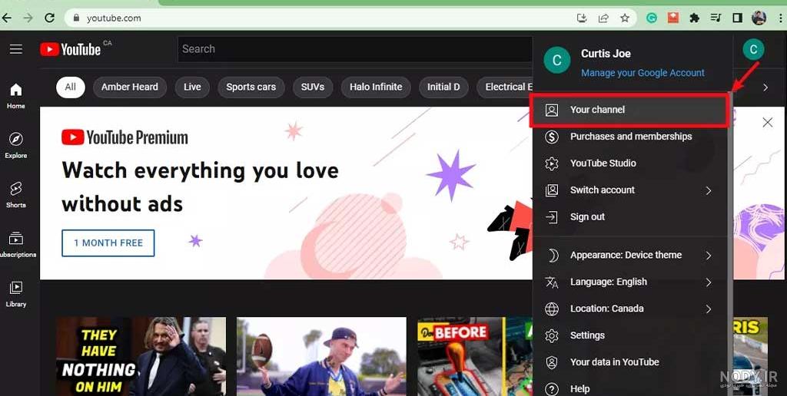Reload the page in browser
This screenshot has width=787, height=396.
[49, 18]
